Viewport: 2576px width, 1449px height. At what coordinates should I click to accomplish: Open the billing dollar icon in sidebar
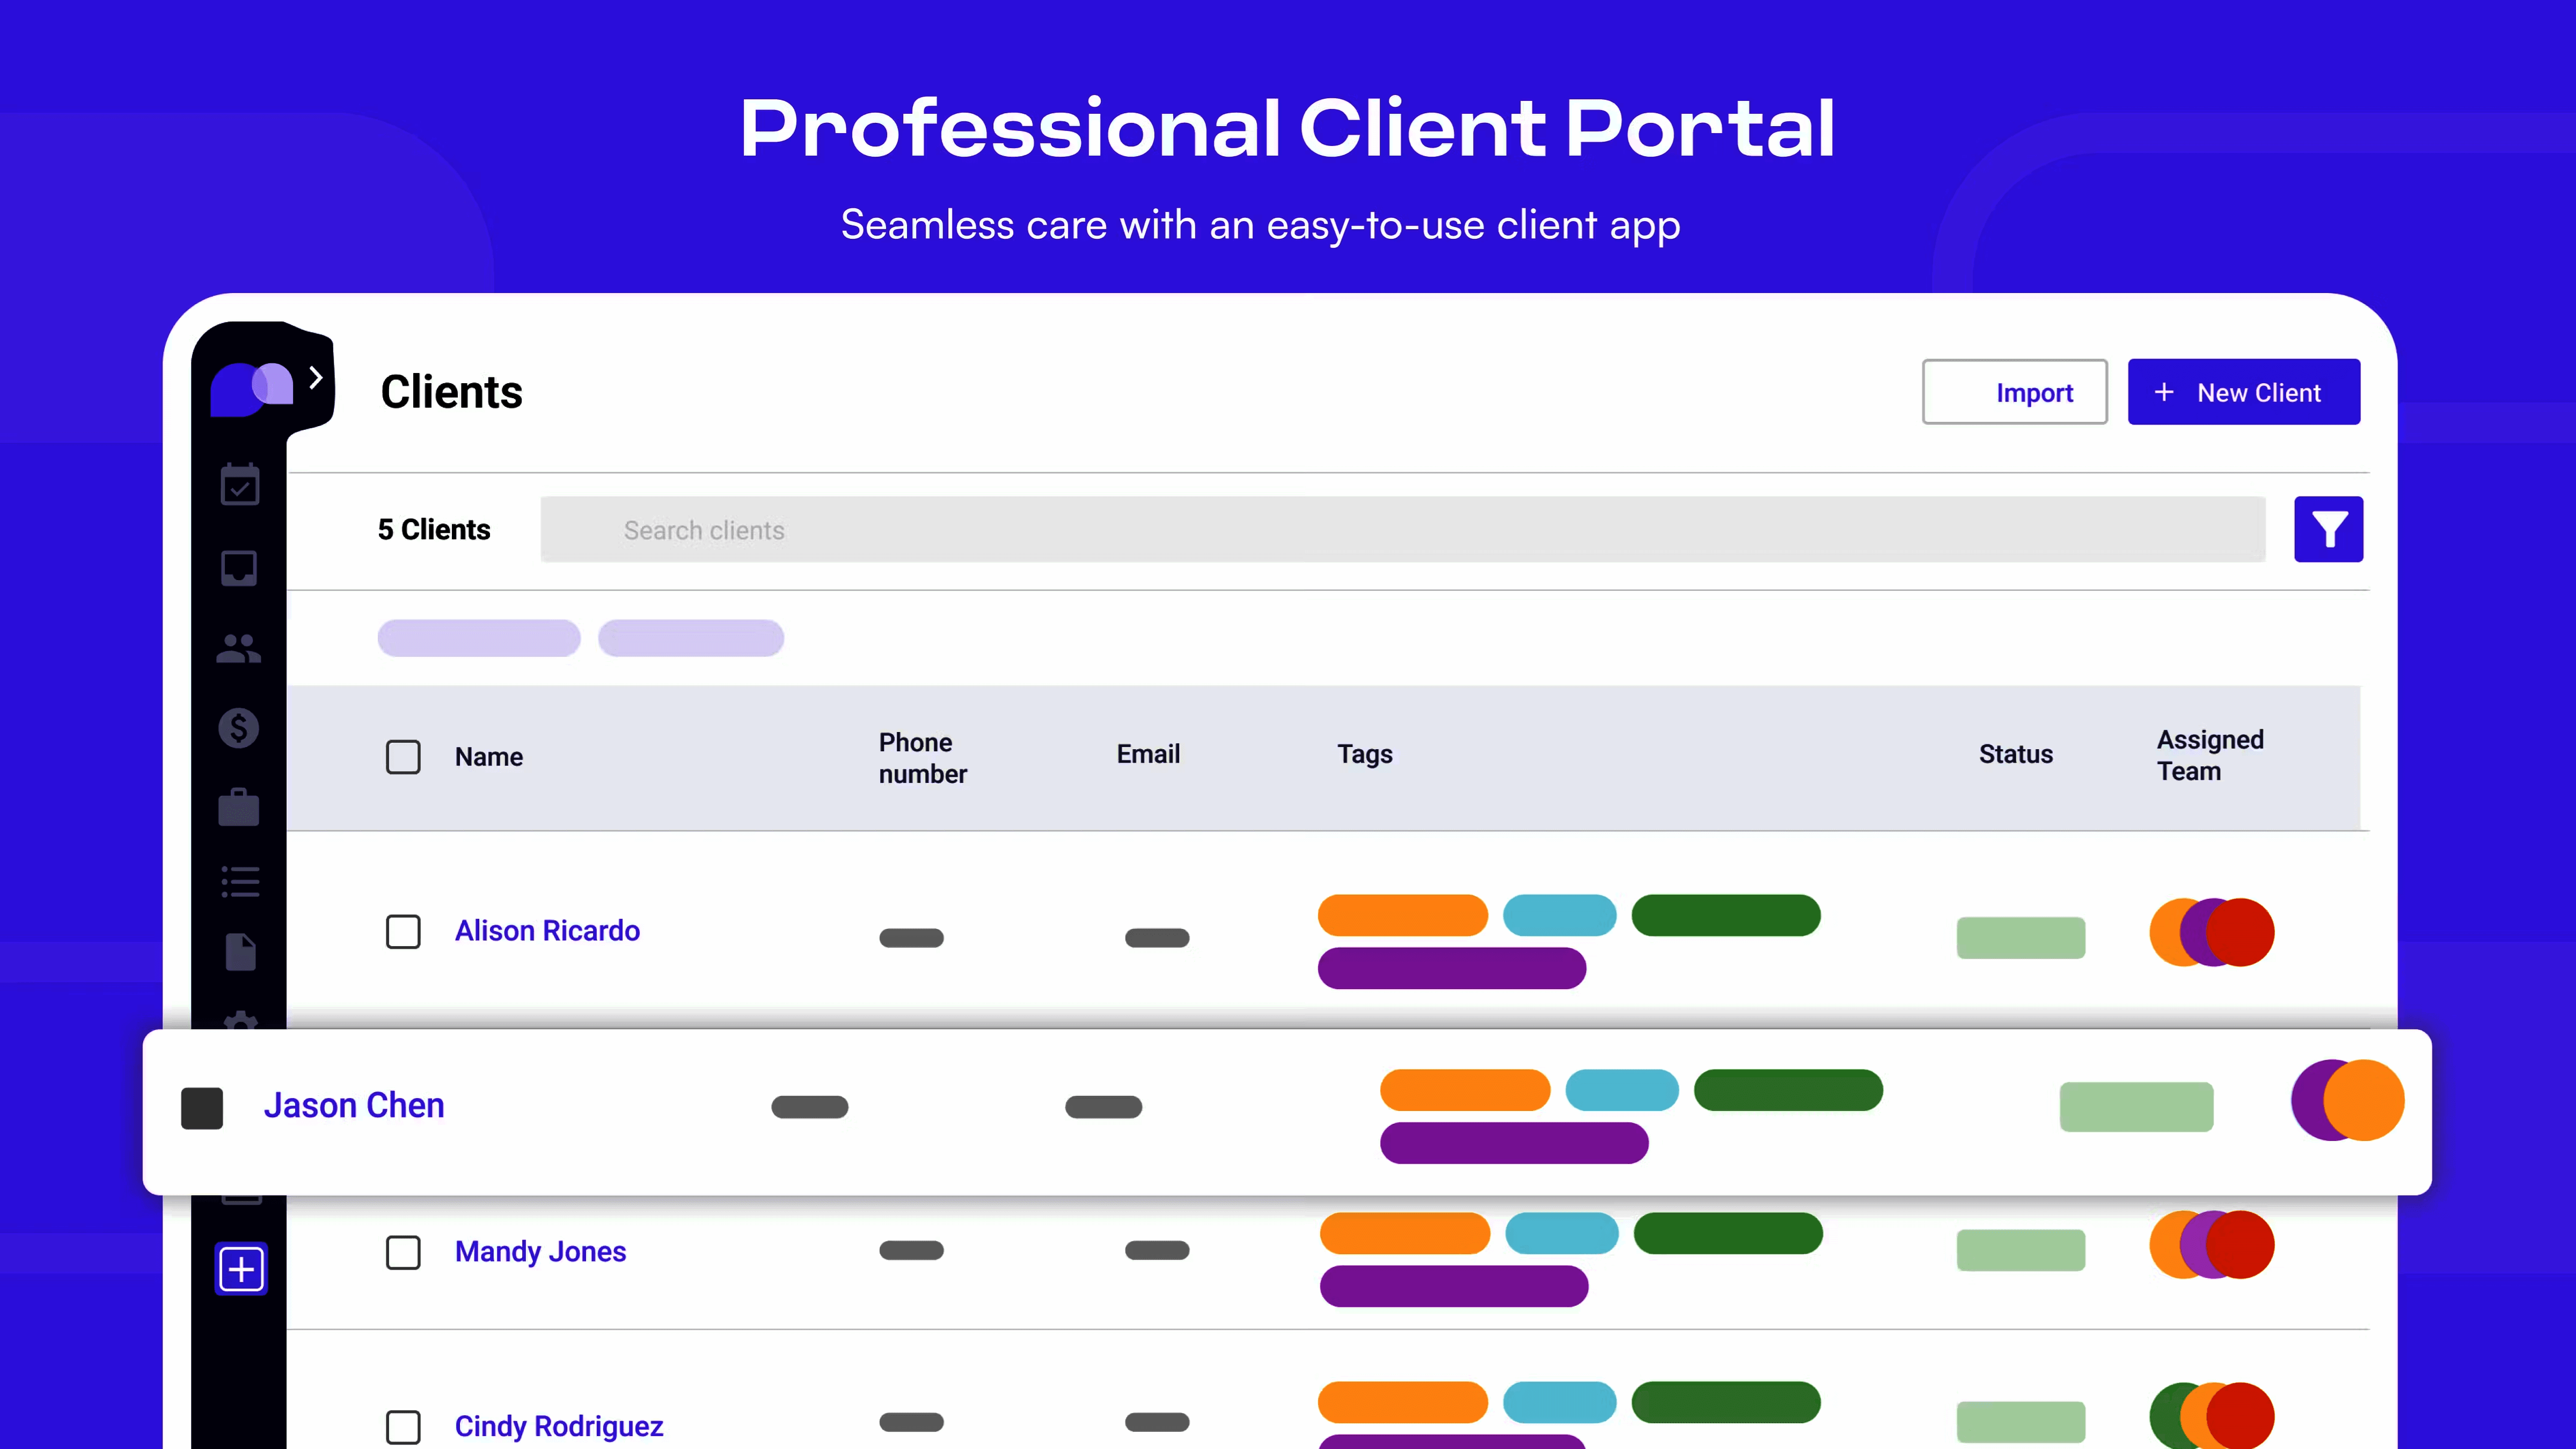pos(239,728)
